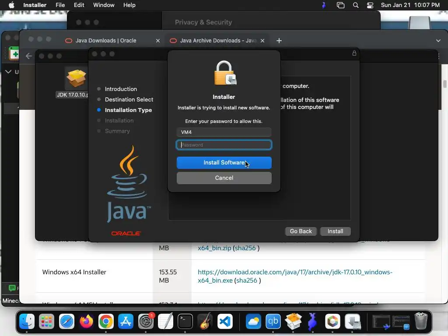
Task: Open qBittorrent from the dock
Action: (273, 322)
